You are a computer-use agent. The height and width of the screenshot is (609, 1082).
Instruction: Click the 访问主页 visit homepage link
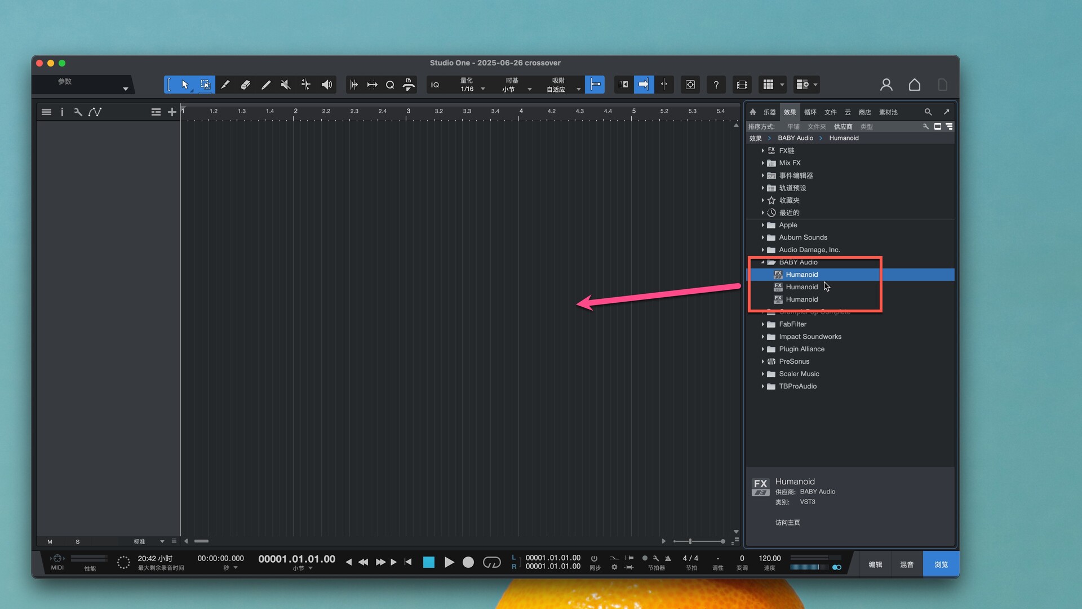pos(787,523)
